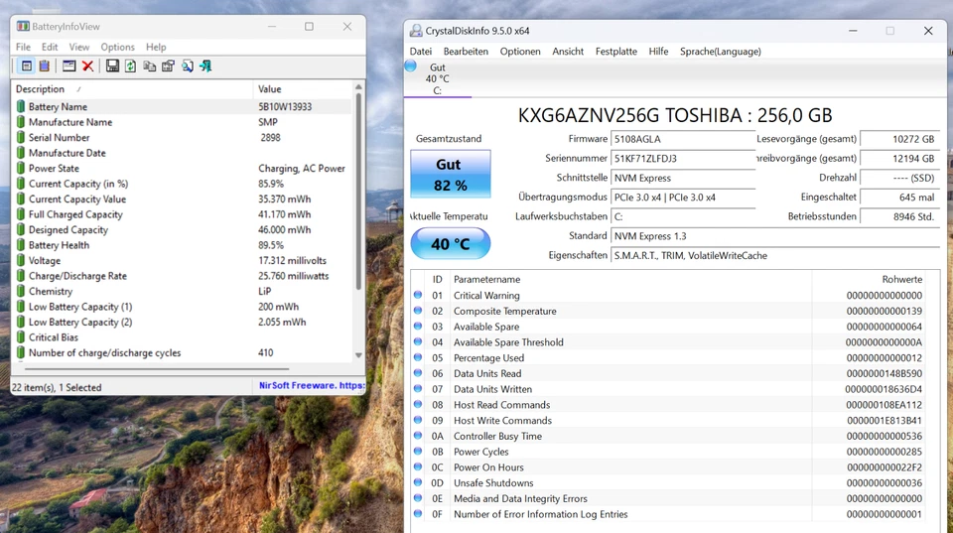This screenshot has height=533, width=953.
Task: Open the Datei menu in CrystalDiskInfo
Action: [421, 52]
